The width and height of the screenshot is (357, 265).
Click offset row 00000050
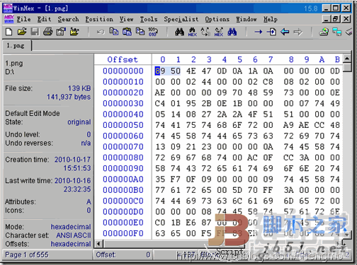click(x=123, y=125)
